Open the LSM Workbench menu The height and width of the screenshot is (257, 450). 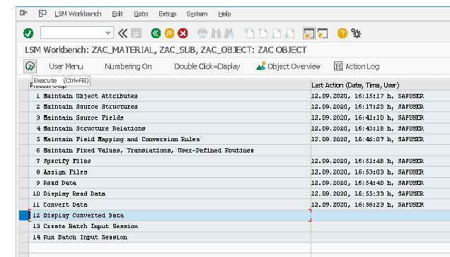click(78, 13)
